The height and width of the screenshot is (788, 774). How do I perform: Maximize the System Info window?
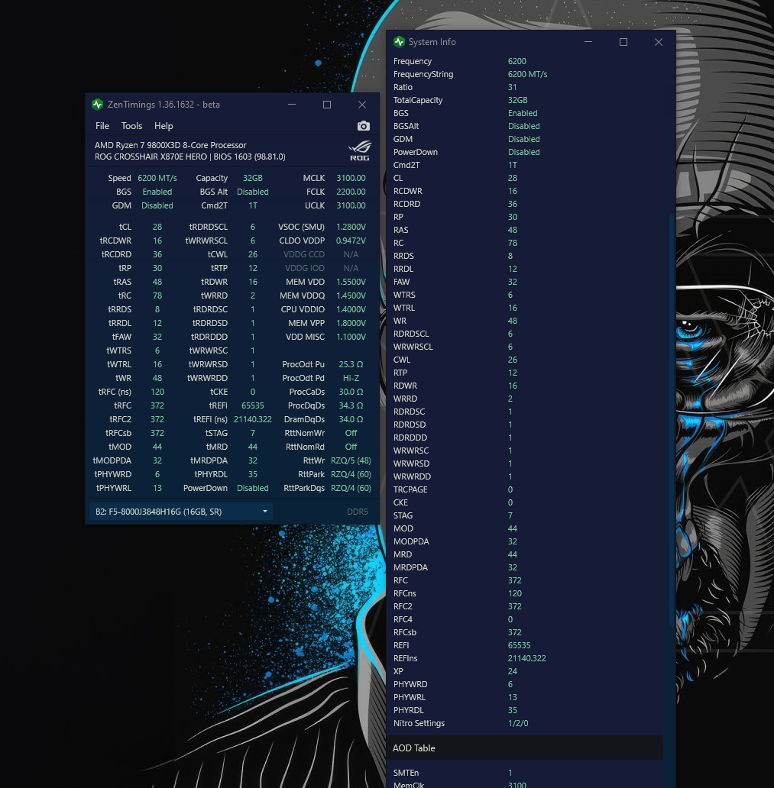(x=623, y=42)
